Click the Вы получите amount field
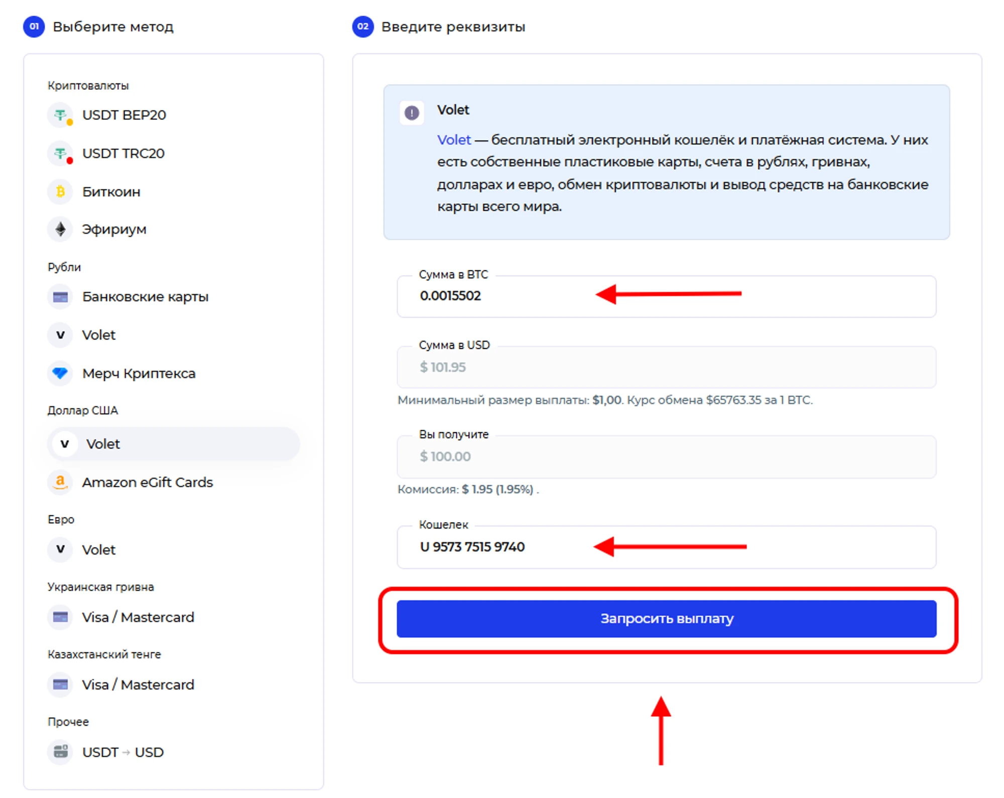The width and height of the screenshot is (1004, 798). [666, 457]
